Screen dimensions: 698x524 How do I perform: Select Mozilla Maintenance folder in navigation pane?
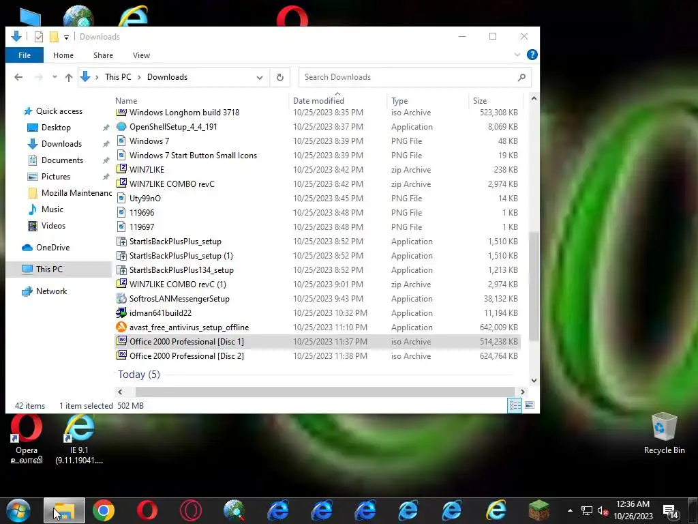[76, 193]
